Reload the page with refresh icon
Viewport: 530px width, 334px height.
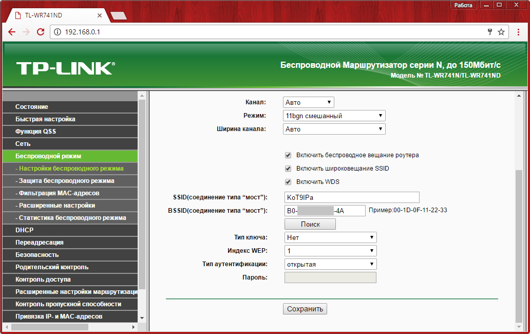click(x=41, y=32)
